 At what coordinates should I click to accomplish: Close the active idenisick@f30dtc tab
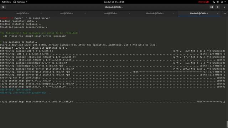(x=218, y=14)
